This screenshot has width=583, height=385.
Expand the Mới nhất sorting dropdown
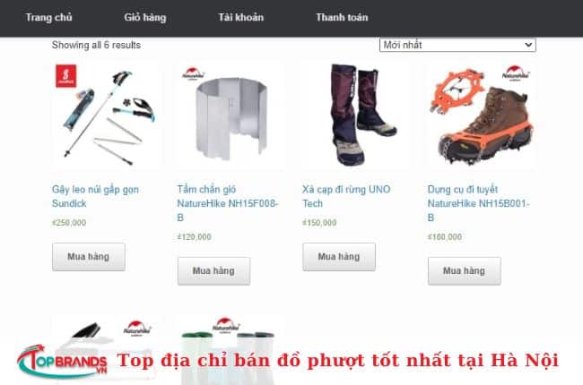457,45
